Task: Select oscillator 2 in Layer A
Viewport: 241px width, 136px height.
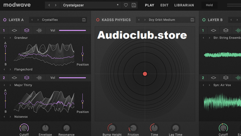Action: point(4,78)
